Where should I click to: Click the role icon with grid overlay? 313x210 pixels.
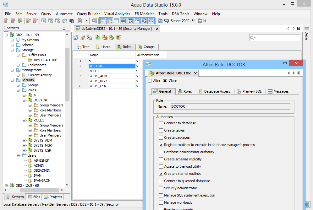119,37
